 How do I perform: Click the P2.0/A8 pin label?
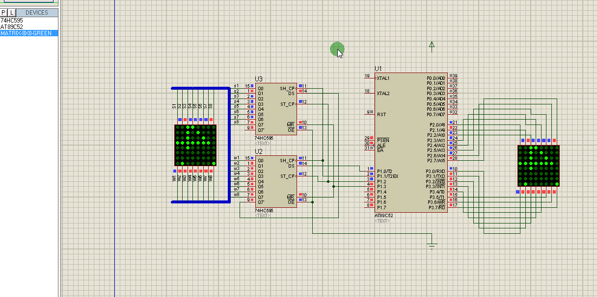tap(436, 124)
